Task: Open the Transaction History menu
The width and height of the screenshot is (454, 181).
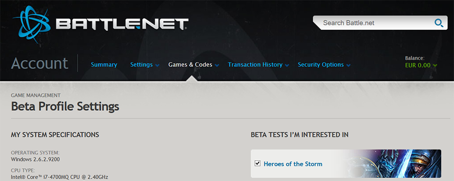Action: coord(255,65)
